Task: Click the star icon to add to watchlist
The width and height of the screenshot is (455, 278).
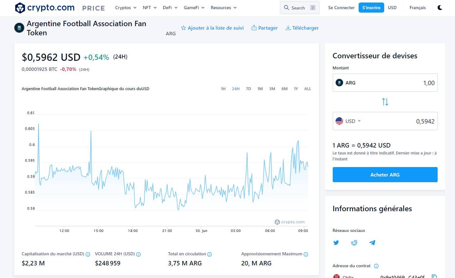Action: tap(183, 28)
